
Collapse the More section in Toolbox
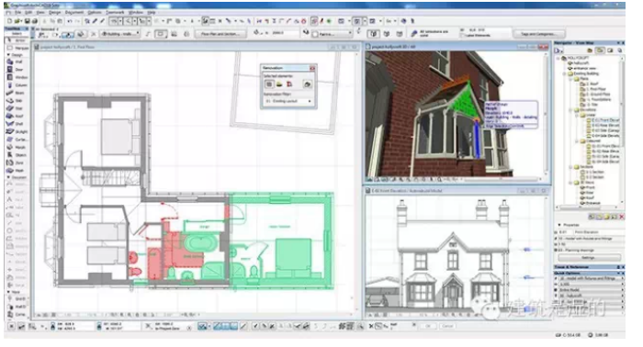[8, 292]
